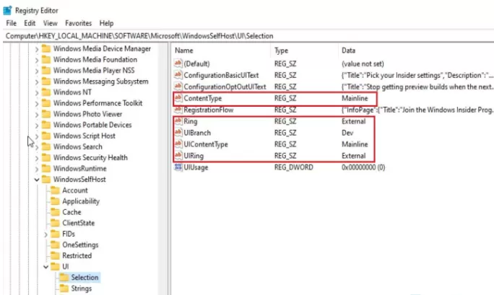
Task: Select the RegistrationFlow value name
Action: [208, 110]
